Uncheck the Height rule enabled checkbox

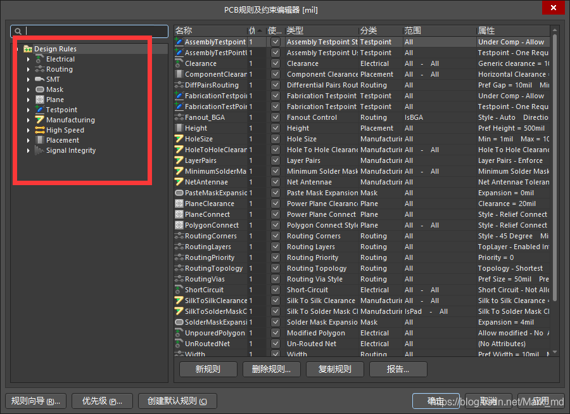pos(275,128)
